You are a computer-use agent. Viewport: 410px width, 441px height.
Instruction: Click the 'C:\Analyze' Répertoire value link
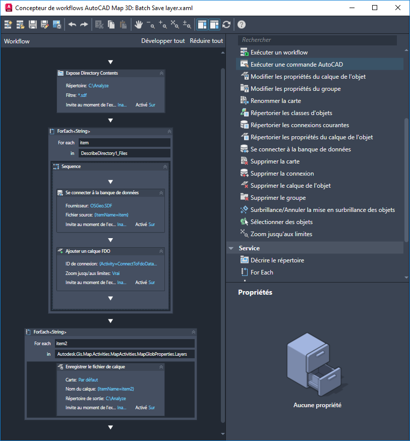[98, 86]
